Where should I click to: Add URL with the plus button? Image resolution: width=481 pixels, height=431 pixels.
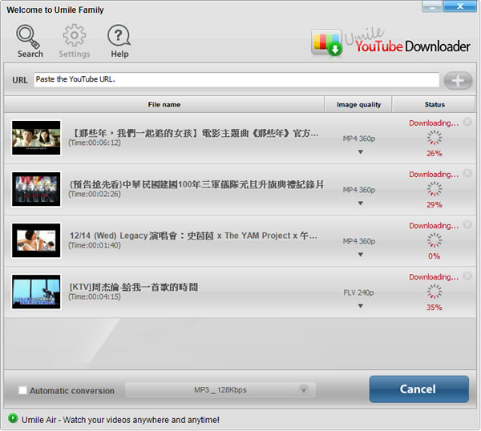(458, 81)
